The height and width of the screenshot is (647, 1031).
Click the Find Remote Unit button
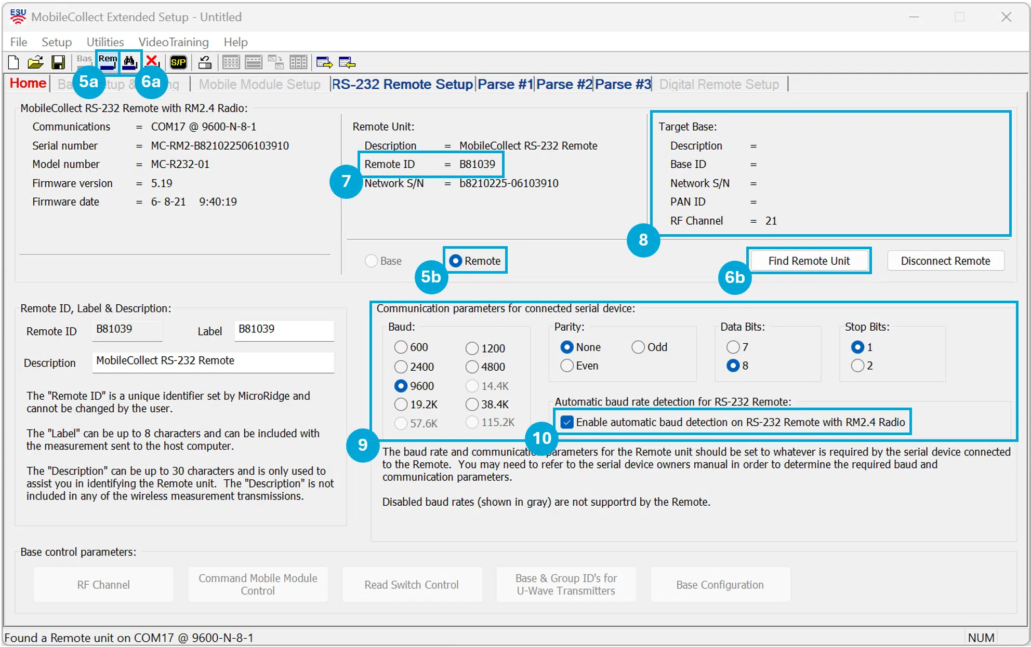coord(809,261)
